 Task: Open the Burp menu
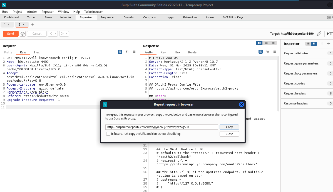point(5,12)
